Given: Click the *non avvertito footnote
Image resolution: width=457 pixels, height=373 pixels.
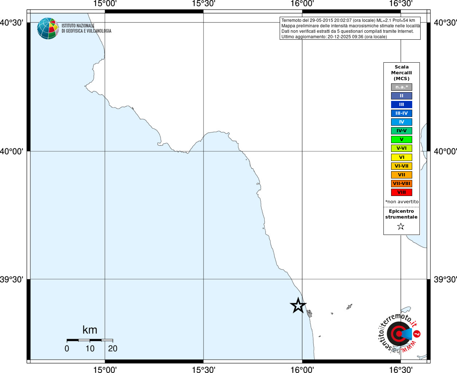Looking at the screenshot, I should coord(402,202).
